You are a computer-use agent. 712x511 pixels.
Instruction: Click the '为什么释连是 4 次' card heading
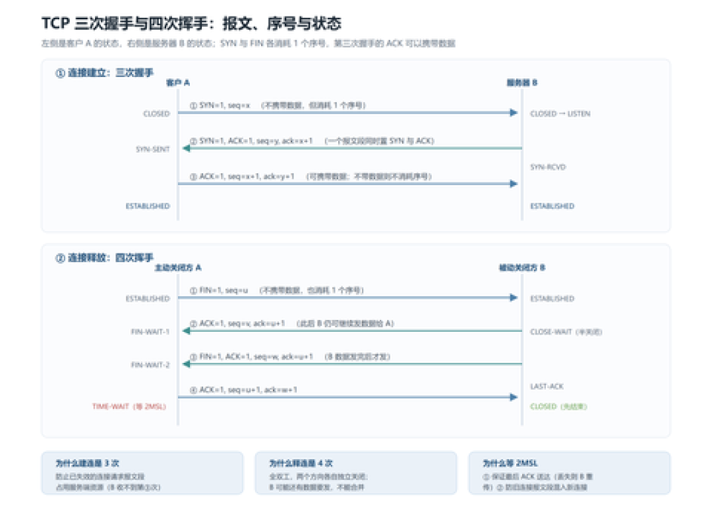point(301,464)
